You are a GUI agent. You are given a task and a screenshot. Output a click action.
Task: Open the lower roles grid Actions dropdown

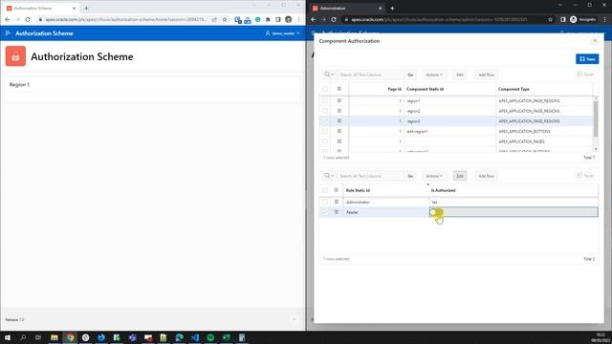(x=434, y=176)
